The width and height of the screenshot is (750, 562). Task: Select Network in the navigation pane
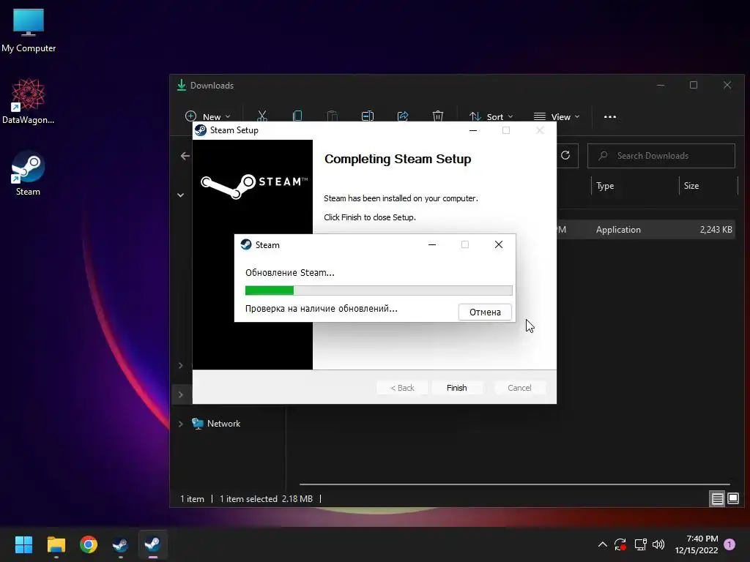pos(223,424)
